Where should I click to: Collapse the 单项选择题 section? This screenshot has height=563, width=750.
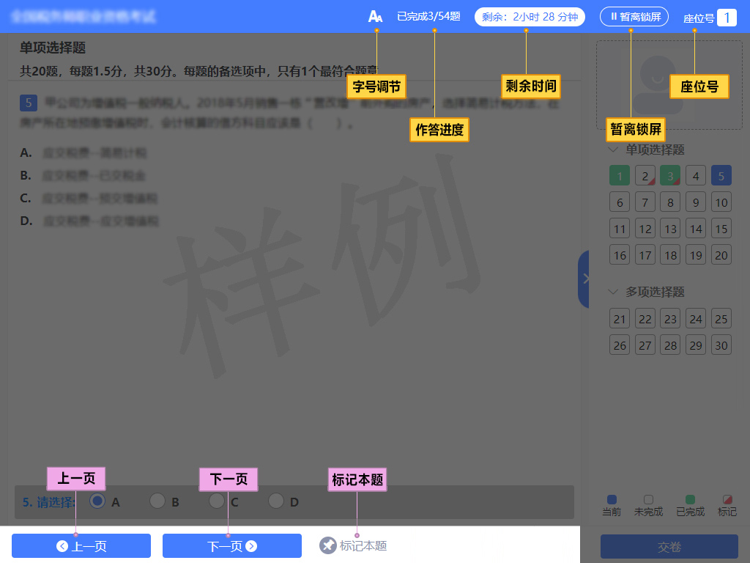(614, 150)
